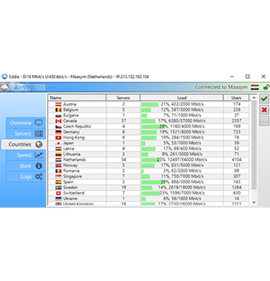Sort the table by the Users column header

236,98
